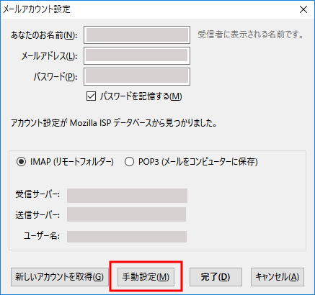Click the 受信サーバー value area
Screen dimensions: 315x295
(127, 196)
